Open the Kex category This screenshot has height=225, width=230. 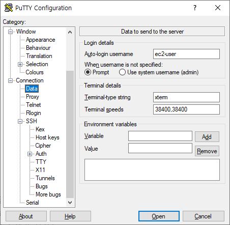40,129
